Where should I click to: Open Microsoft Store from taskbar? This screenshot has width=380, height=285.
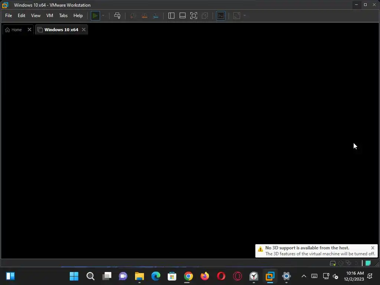click(172, 276)
